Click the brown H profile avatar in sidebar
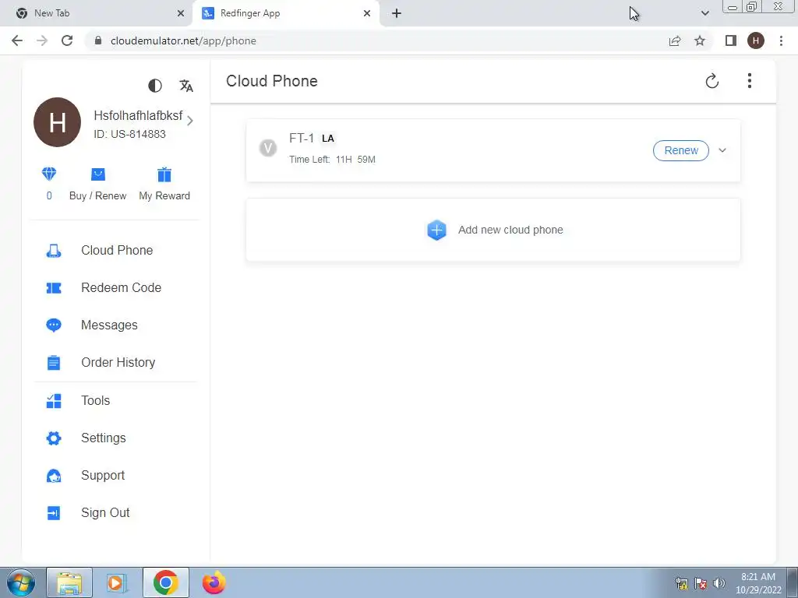This screenshot has width=798, height=598. coord(57,122)
